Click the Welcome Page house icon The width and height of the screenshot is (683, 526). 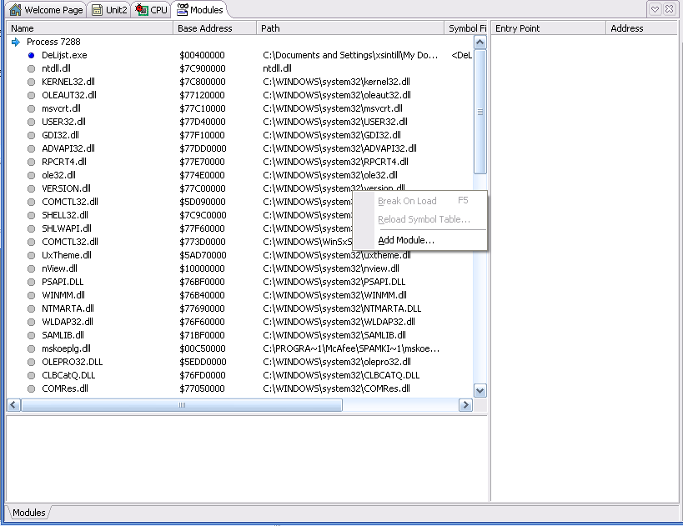coord(15,9)
